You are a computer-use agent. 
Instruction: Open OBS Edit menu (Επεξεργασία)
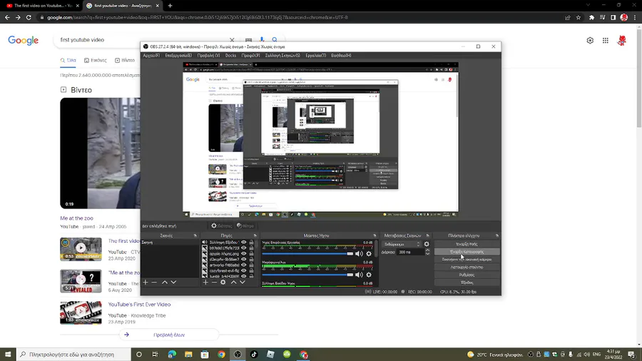[x=178, y=55]
